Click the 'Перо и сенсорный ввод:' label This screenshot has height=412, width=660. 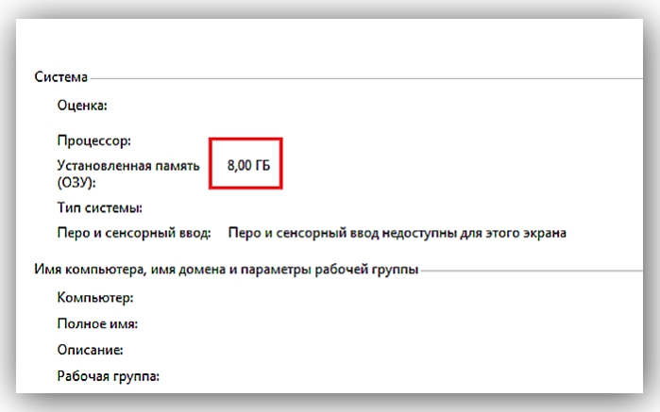tap(134, 233)
